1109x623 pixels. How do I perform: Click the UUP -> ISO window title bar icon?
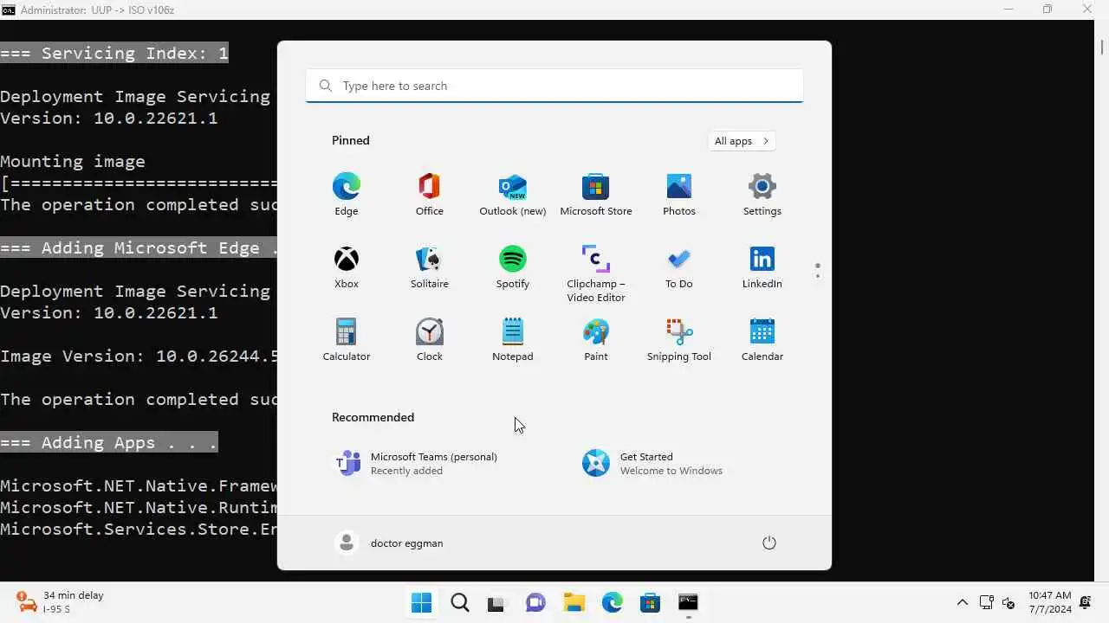click(8, 10)
